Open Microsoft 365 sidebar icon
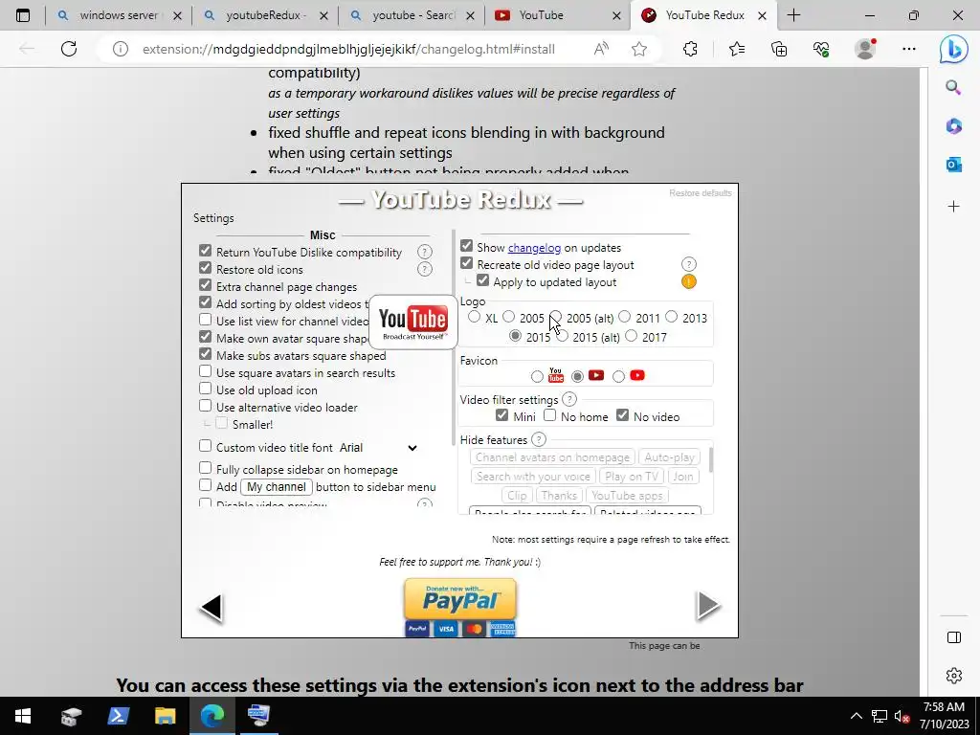The height and width of the screenshot is (735, 980). [954, 126]
